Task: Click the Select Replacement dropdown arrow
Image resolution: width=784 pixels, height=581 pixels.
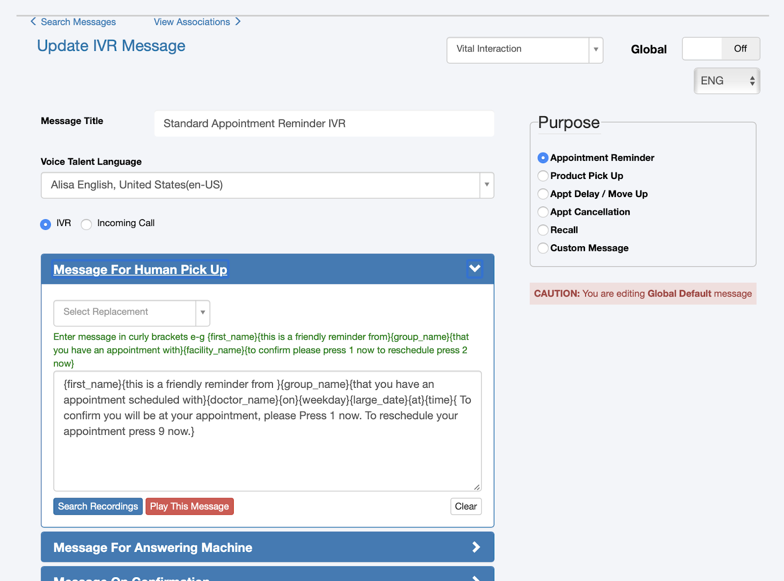Action: pyautogui.click(x=203, y=313)
